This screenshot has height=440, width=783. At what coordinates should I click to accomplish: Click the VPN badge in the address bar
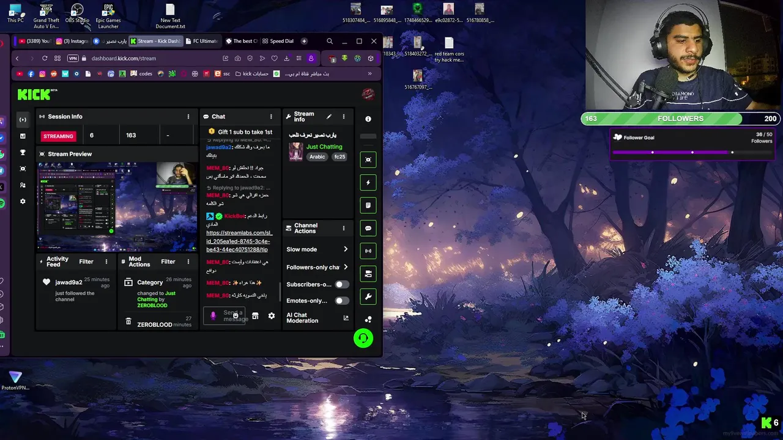click(x=73, y=59)
